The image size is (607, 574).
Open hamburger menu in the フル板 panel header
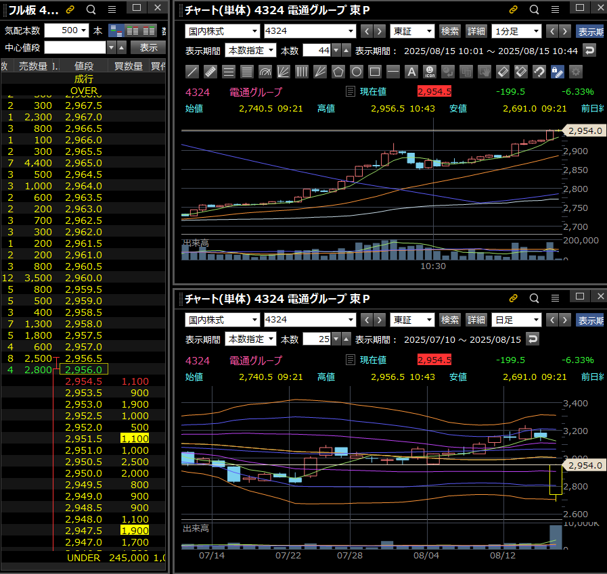click(x=112, y=9)
